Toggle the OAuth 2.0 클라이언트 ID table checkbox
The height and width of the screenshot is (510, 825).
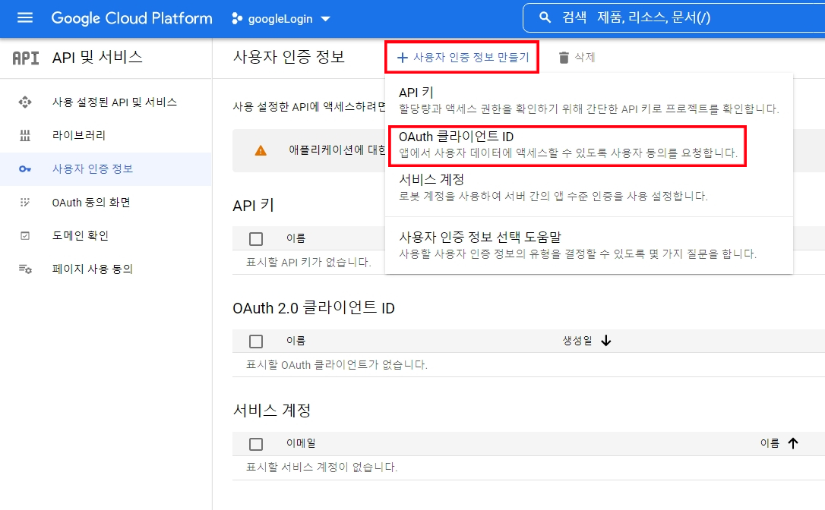coord(256,342)
